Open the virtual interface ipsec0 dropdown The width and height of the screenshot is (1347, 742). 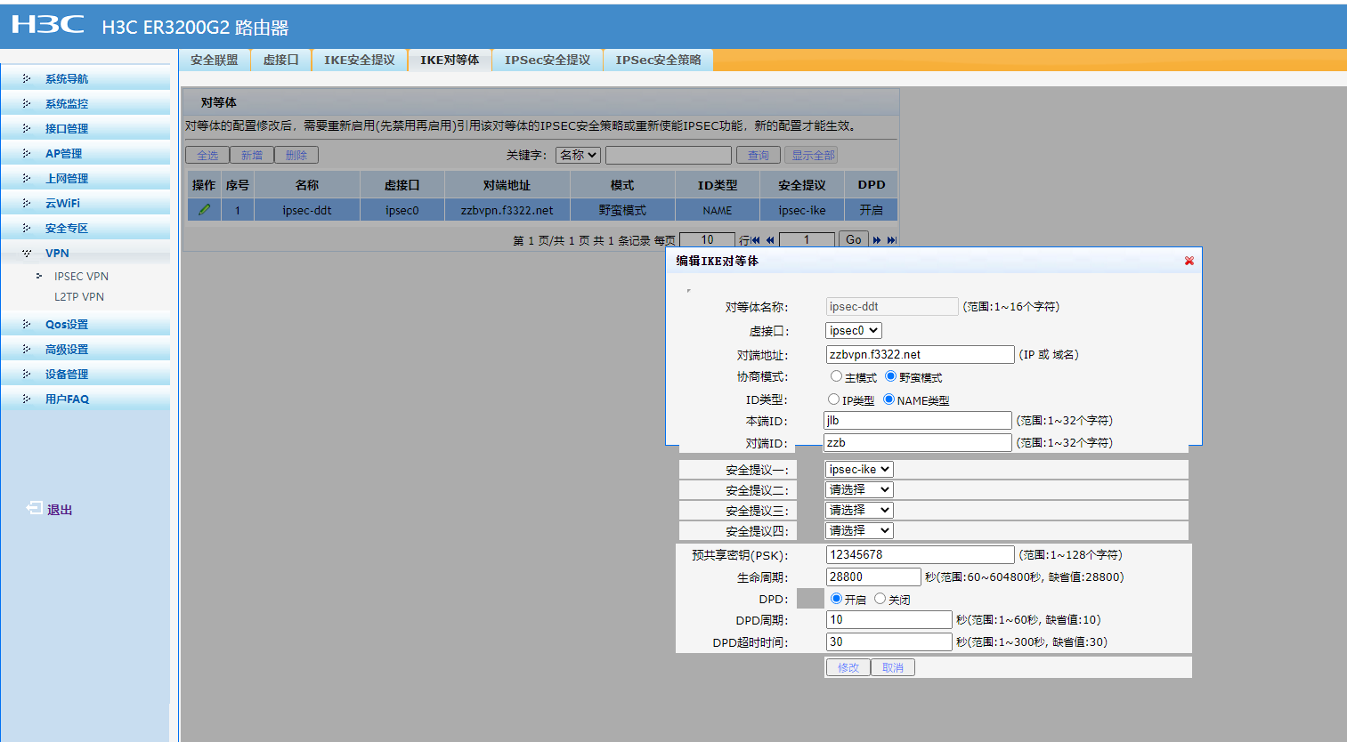(x=853, y=330)
